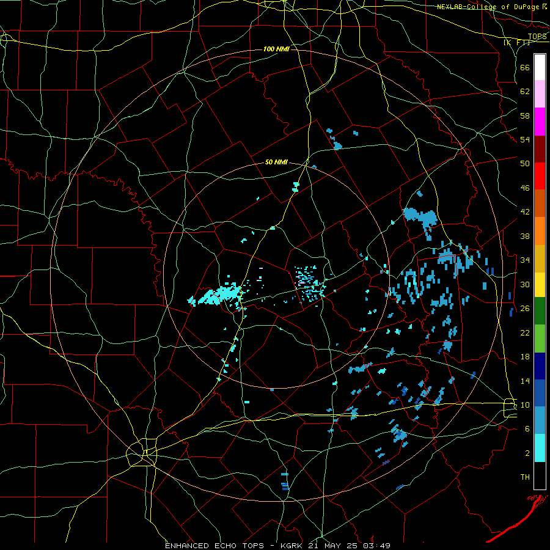
Task: Click the legend value 46
Action: coord(525,188)
